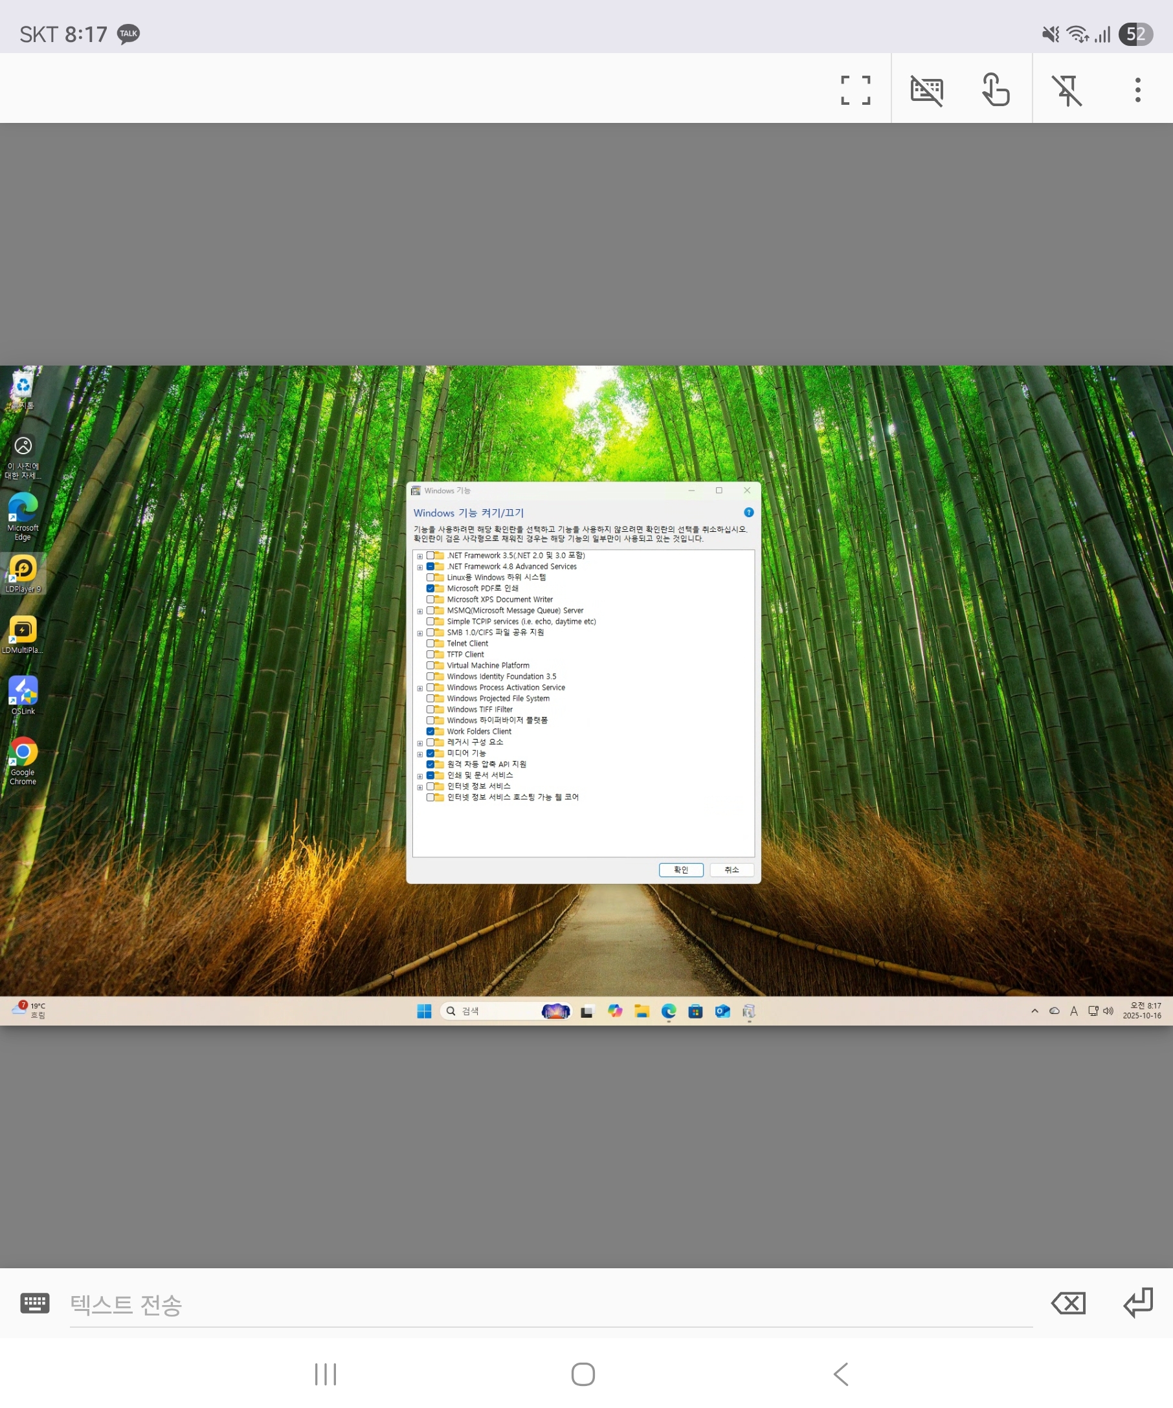Open File Explorer from the taskbar
This screenshot has width=1173, height=1408.
click(x=642, y=1011)
